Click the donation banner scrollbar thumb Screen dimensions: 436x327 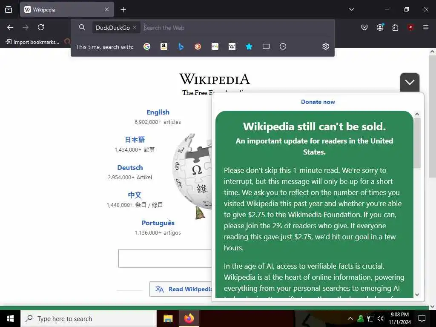[x=417, y=143]
